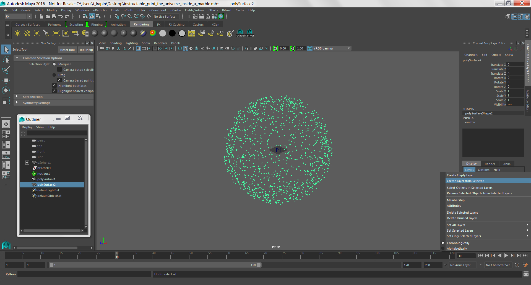
Task: Select Drag selection style
Action: [54, 75]
